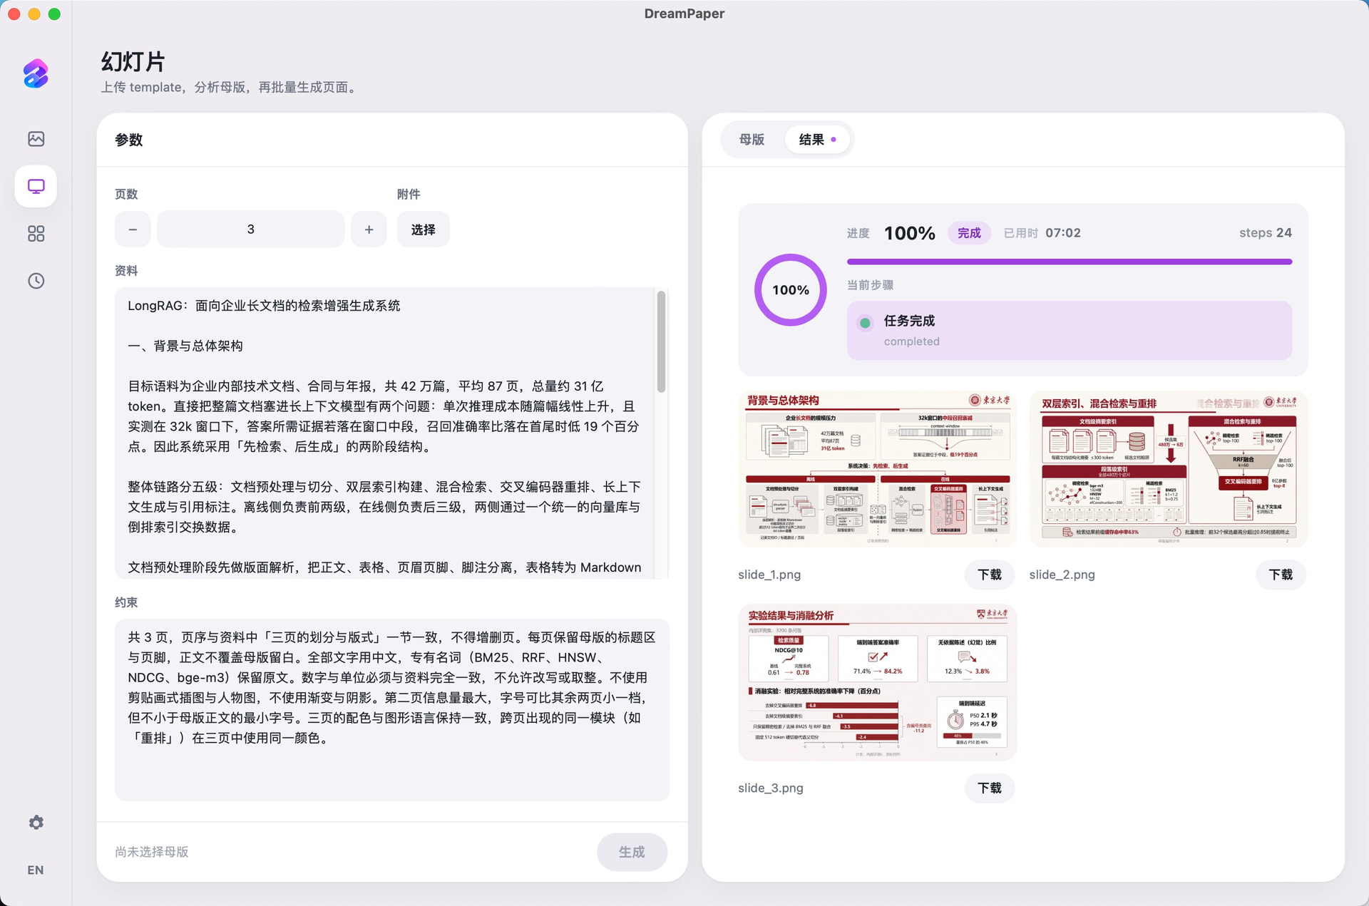Click the page count field showing 3

[x=250, y=230]
